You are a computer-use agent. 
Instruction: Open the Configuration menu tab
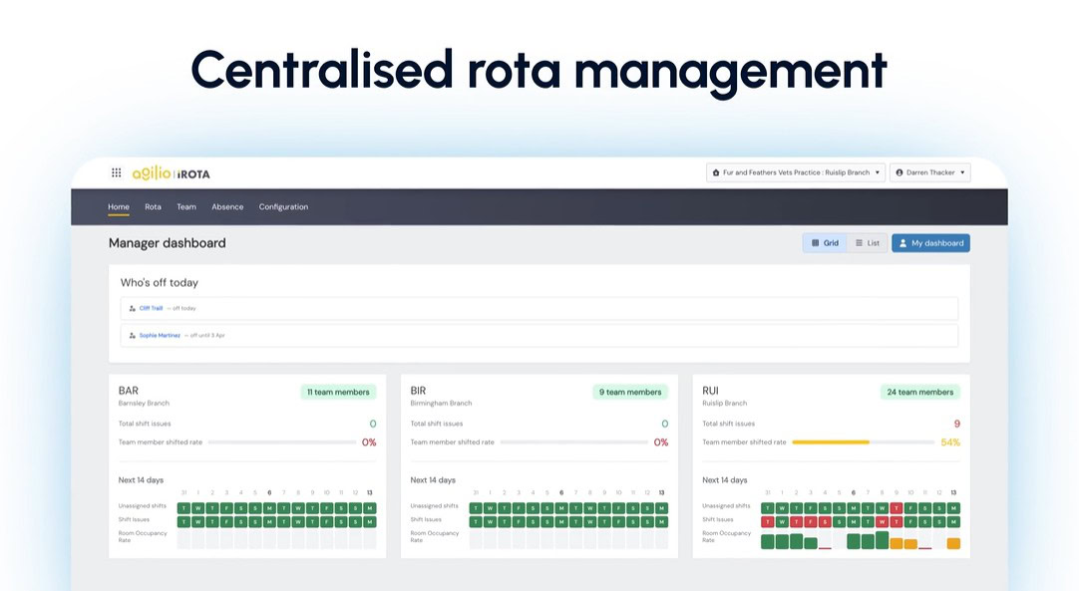(283, 207)
